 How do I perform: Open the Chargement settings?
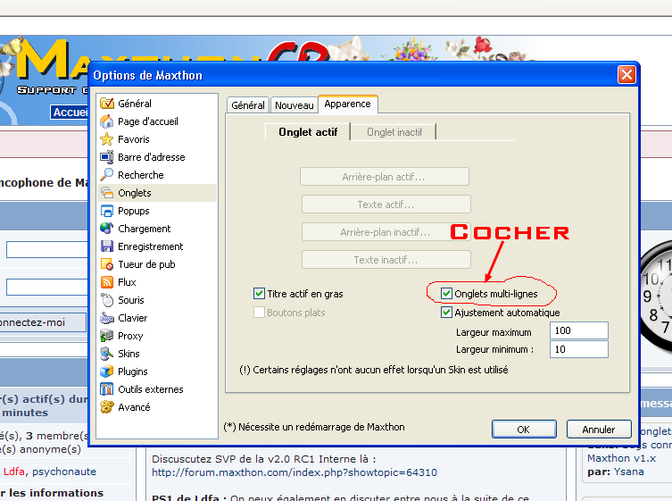point(144,229)
